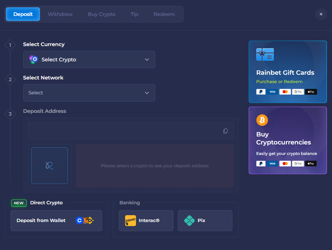Go to the Redeem tab
This screenshot has width=332, height=250.
click(164, 15)
